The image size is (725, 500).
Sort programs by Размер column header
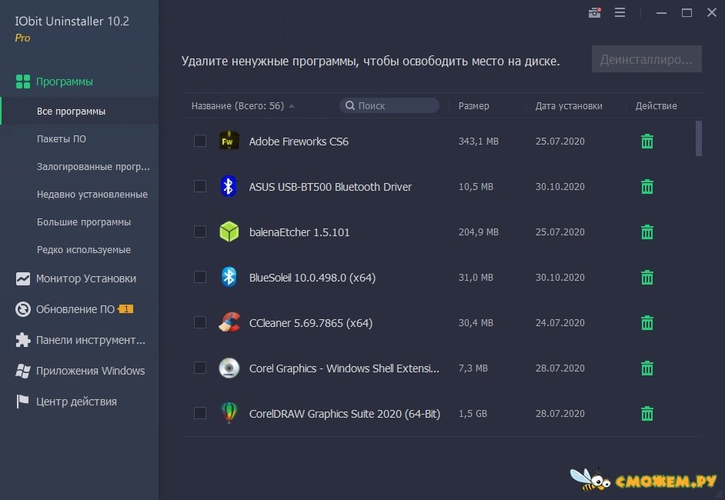click(473, 106)
